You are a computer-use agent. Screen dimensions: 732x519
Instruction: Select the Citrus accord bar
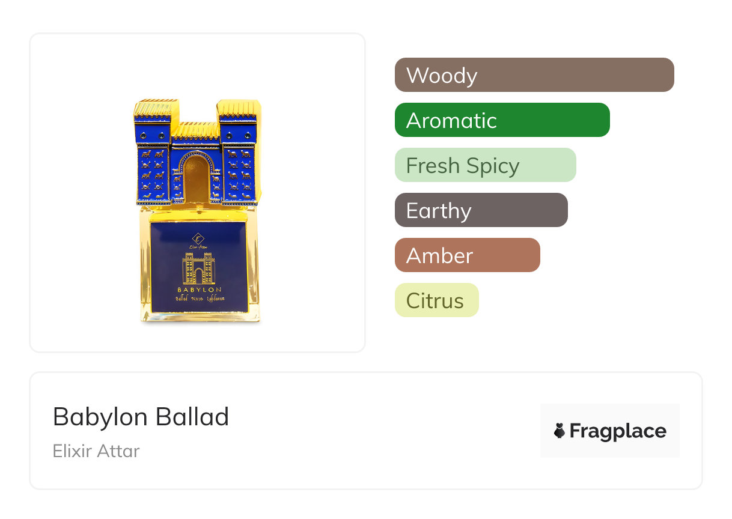[x=436, y=300]
